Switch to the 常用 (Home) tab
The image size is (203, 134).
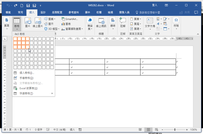click(x=20, y=13)
